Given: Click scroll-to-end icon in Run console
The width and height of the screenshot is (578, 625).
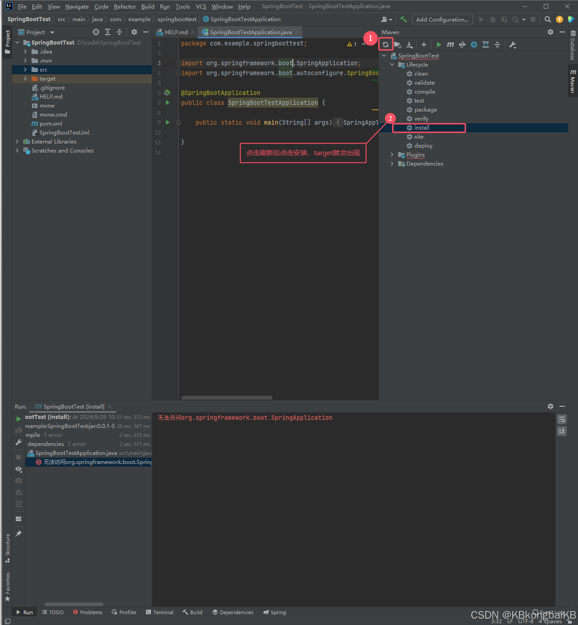Looking at the screenshot, I should pos(562,431).
